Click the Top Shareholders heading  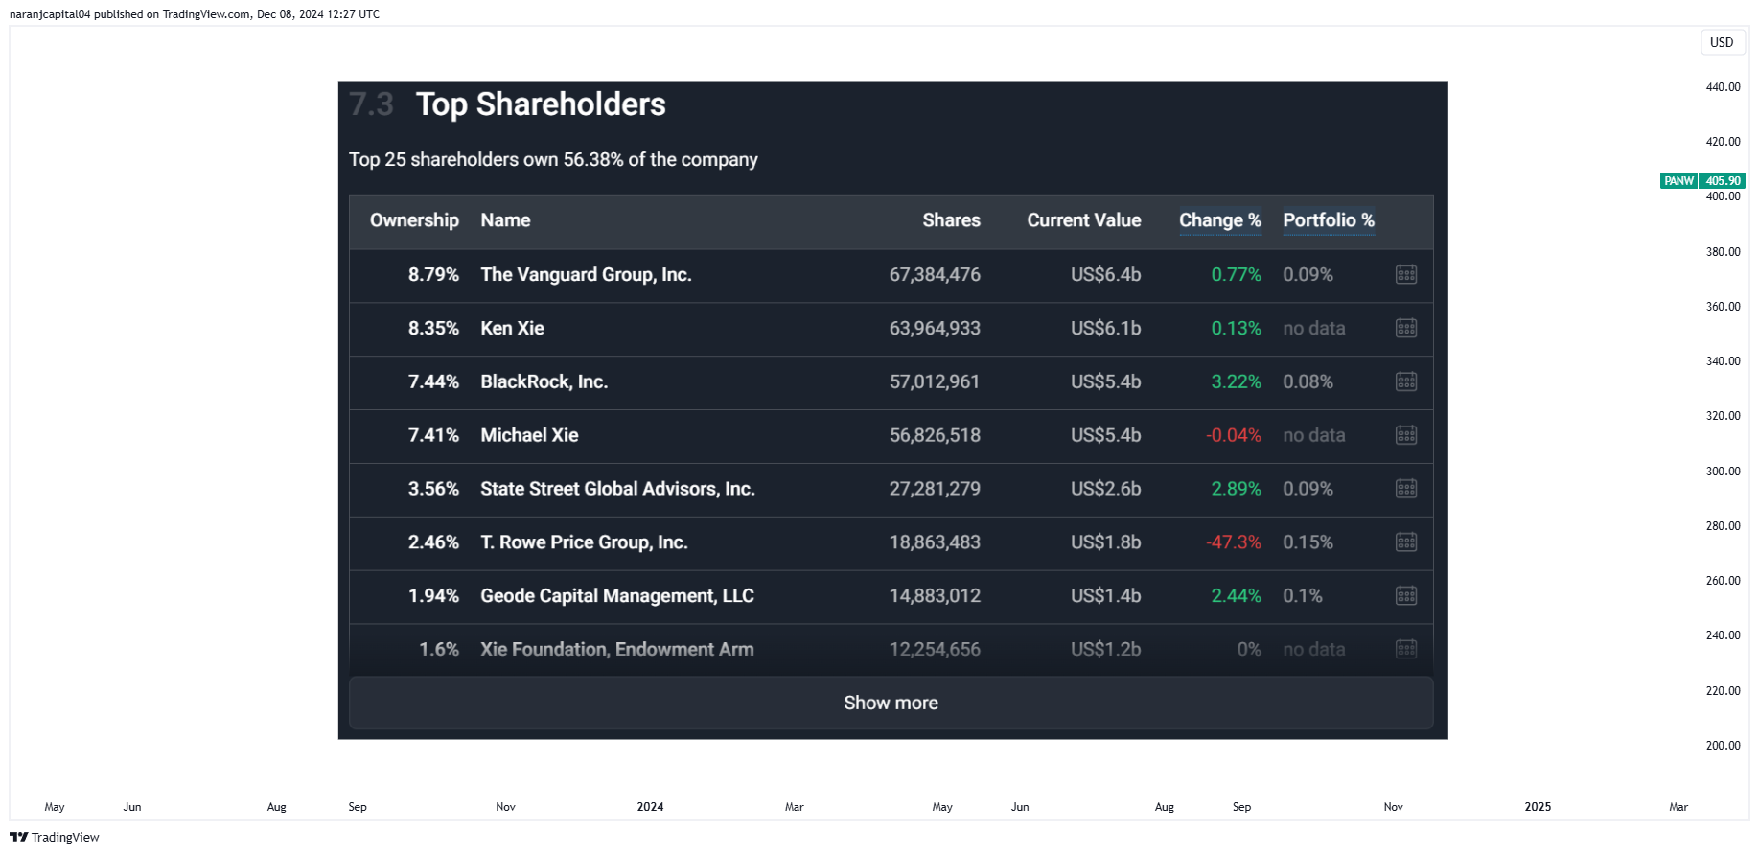541,104
